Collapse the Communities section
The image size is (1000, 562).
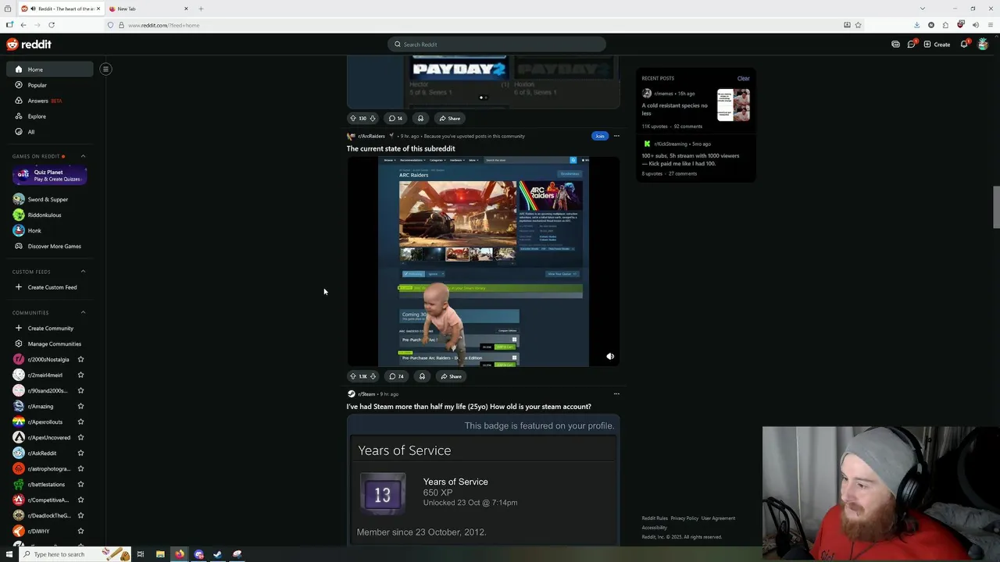[83, 312]
